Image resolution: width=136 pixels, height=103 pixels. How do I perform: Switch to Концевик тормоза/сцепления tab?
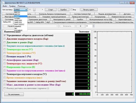[54, 17]
